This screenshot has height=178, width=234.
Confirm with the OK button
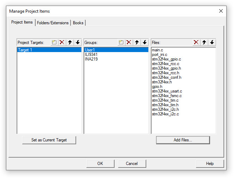[x=100, y=164]
